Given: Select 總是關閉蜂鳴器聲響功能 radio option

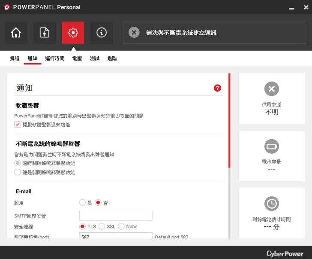Looking at the screenshot, I should pos(18,172).
